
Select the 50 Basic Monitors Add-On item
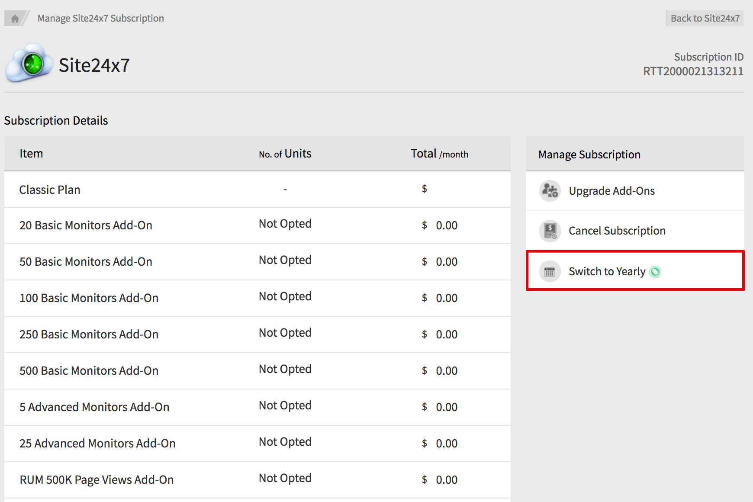[x=86, y=261]
